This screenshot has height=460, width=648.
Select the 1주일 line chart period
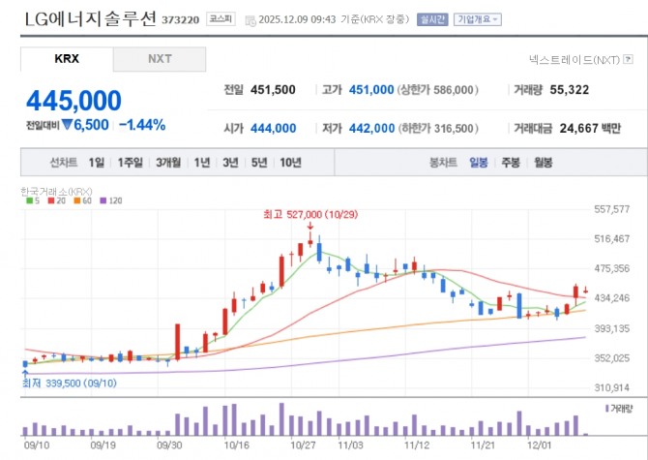coord(131,163)
